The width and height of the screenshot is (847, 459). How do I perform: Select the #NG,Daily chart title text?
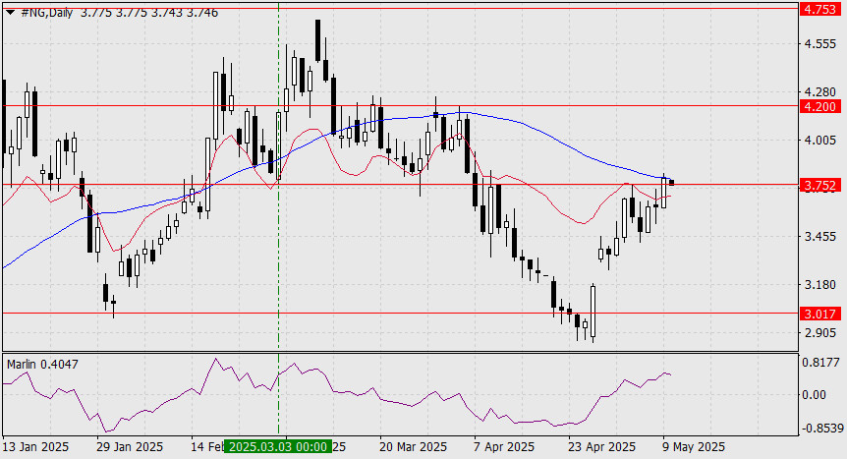[x=46, y=13]
